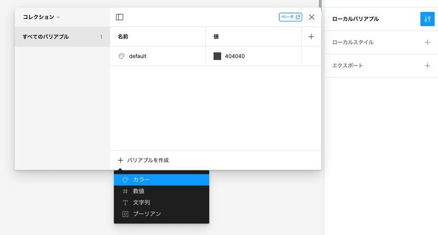
Task: Add an エクスポート setting with plus
Action: [427, 66]
